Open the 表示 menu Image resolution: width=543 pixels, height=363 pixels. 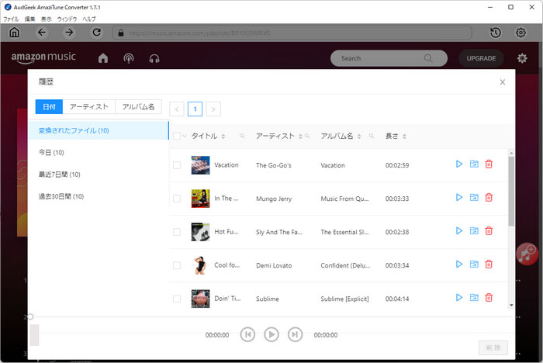[46, 19]
